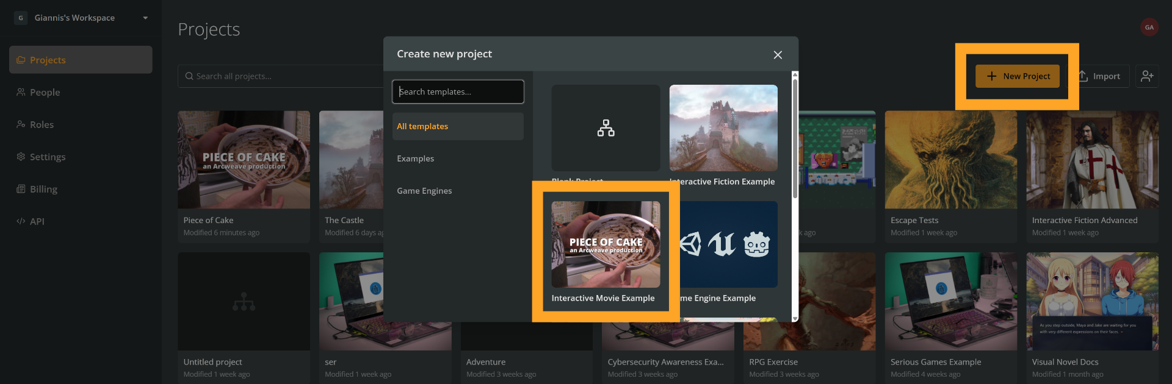Choose the Interactive Movie Example template thumbnail
This screenshot has width=1172, height=384.
[606, 244]
